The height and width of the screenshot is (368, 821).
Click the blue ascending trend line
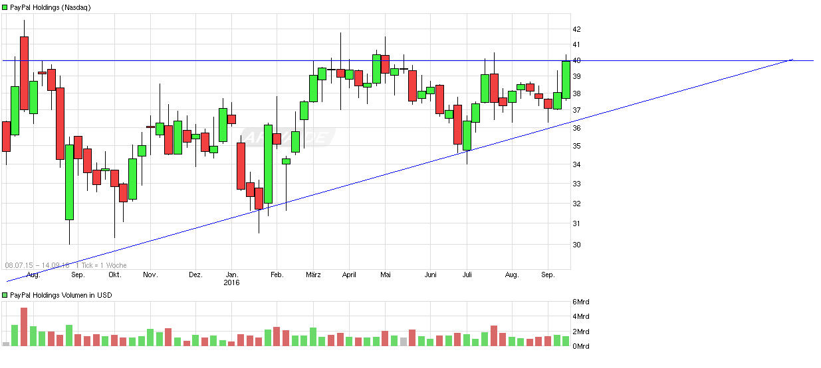click(x=399, y=169)
